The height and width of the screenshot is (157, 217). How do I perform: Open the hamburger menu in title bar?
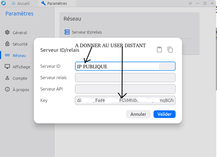pyautogui.click(x=190, y=3)
